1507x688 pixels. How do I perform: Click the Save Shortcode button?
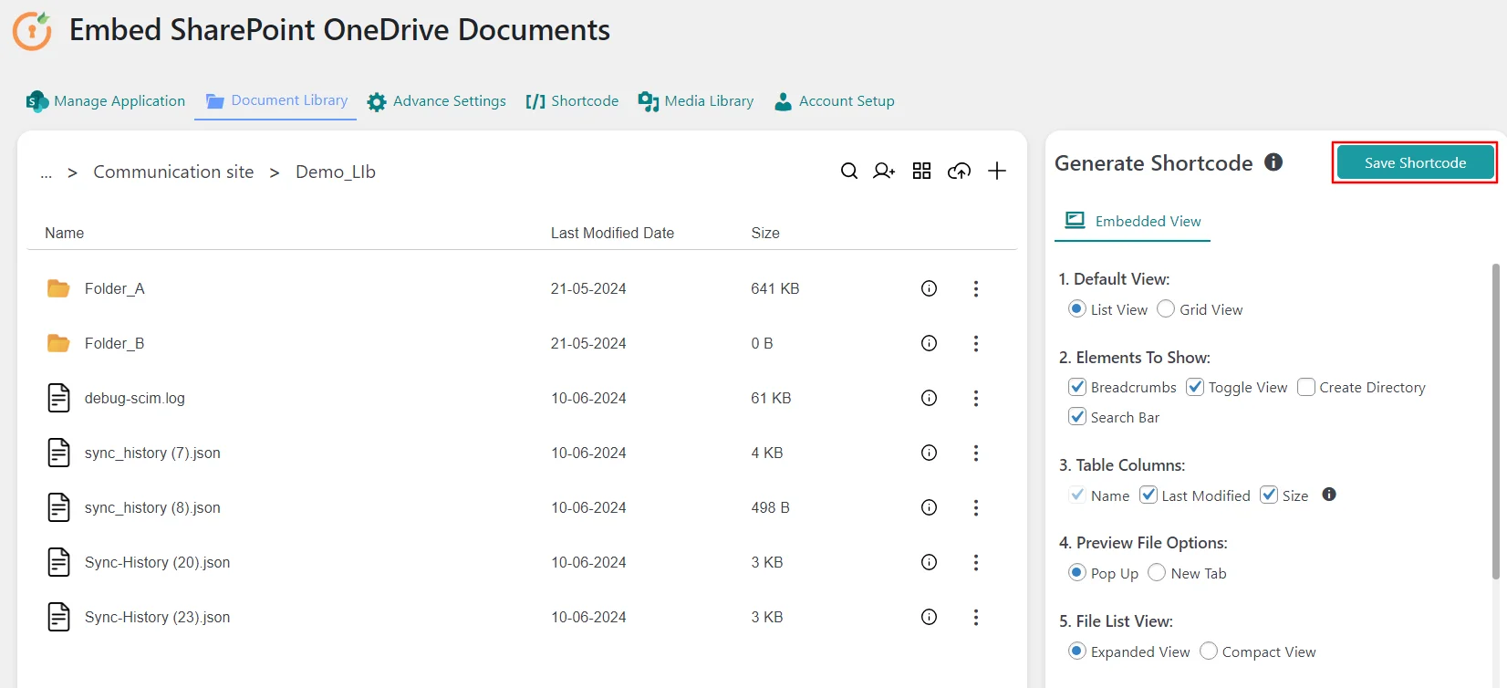click(1415, 162)
